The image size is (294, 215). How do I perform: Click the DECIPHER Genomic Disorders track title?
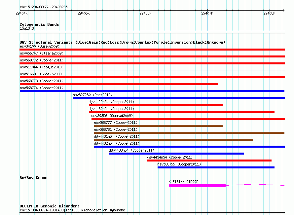point(50,206)
